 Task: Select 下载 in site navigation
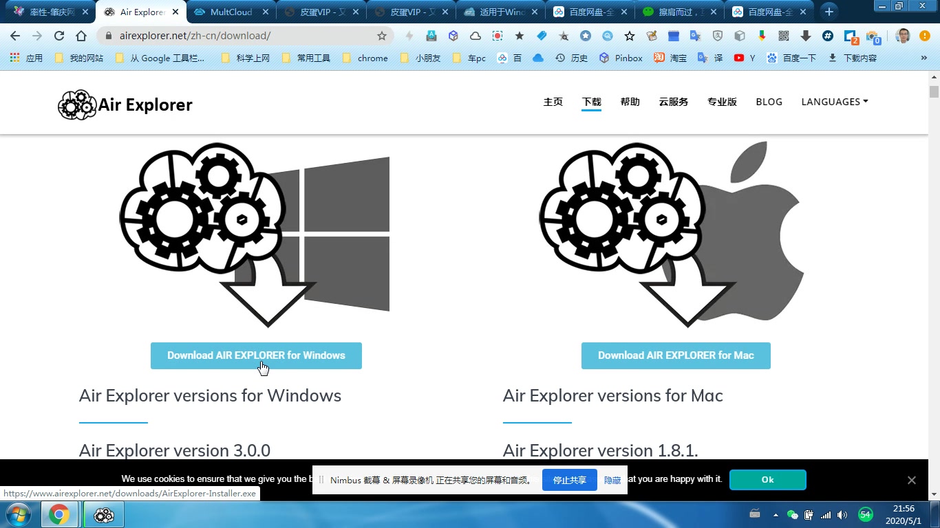592,102
